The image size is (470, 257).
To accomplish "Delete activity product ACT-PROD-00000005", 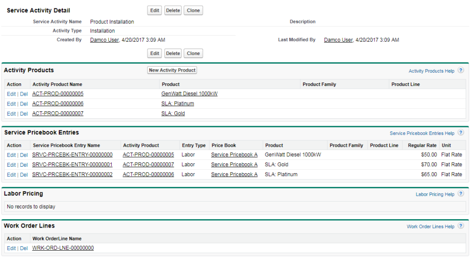I will [x=23, y=94].
